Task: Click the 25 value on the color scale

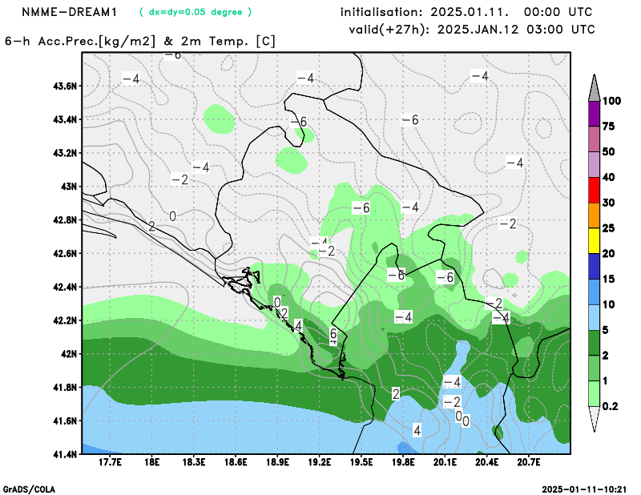Action: pos(609,228)
